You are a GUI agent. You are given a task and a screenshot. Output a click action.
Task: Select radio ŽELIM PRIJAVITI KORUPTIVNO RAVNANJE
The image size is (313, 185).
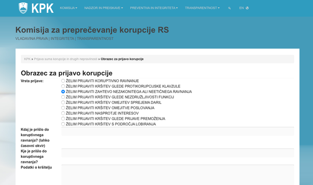63,81
